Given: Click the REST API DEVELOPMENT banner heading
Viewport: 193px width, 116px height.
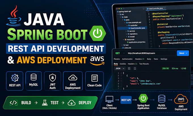Looking at the screenshot, I should click(x=56, y=49).
